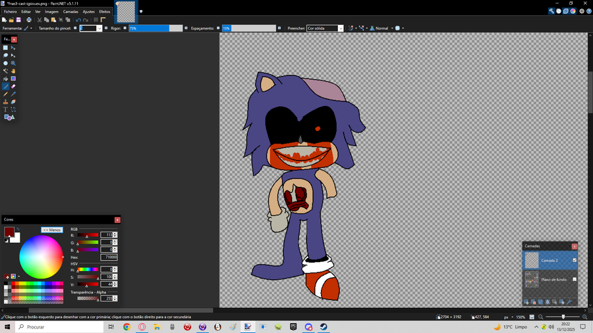This screenshot has height=333, width=593.
Task: Select the Text tool
Action: [5, 109]
